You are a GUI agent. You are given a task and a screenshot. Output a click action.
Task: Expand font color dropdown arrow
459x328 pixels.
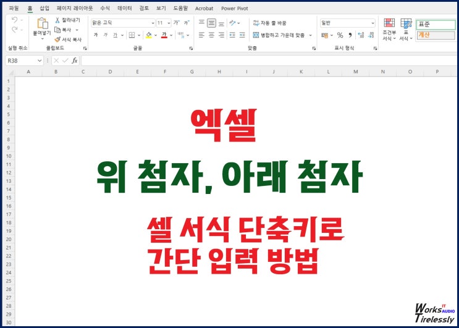171,35
